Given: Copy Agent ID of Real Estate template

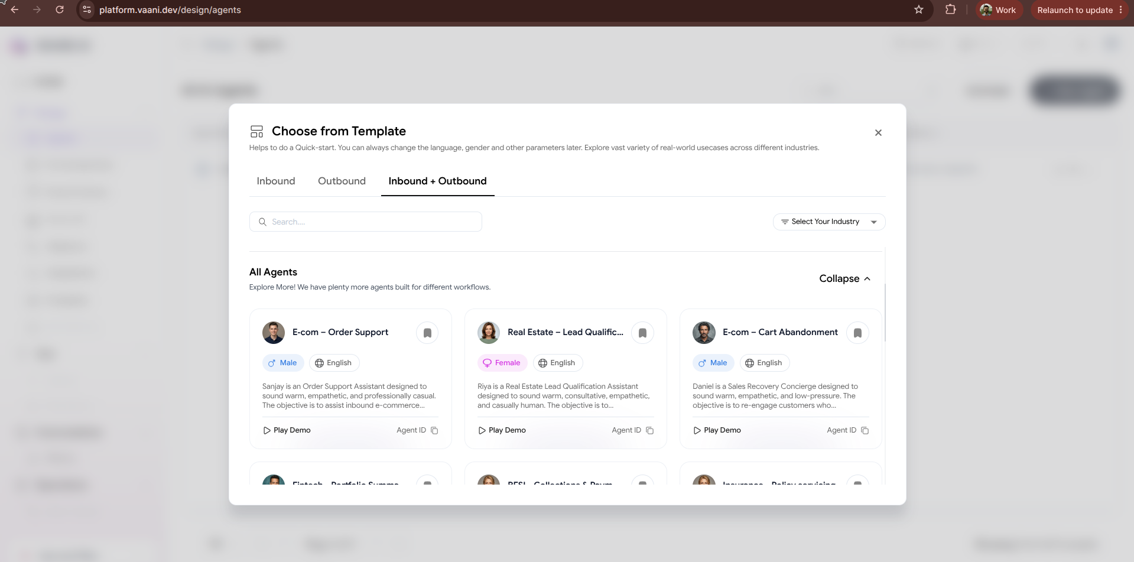Looking at the screenshot, I should (x=649, y=430).
